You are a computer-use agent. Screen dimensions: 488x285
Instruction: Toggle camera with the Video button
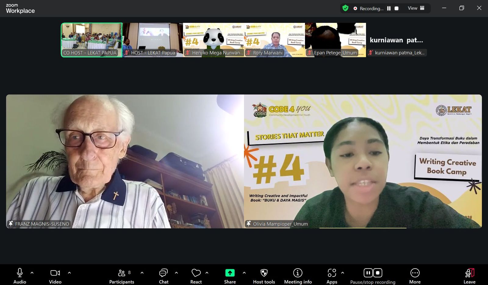(x=55, y=276)
